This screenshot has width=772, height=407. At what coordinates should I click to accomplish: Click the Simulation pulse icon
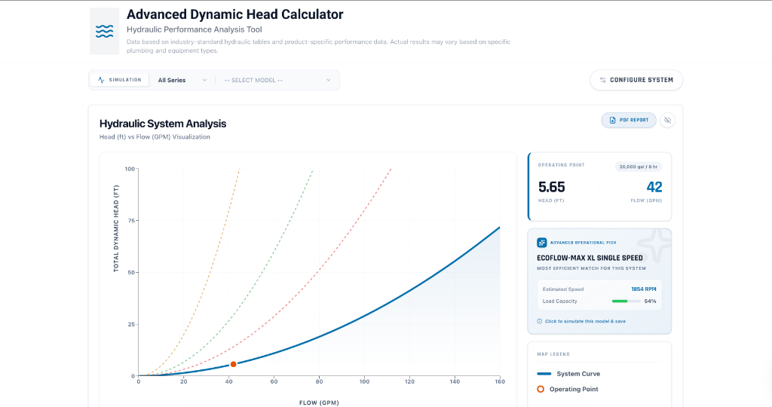102,80
